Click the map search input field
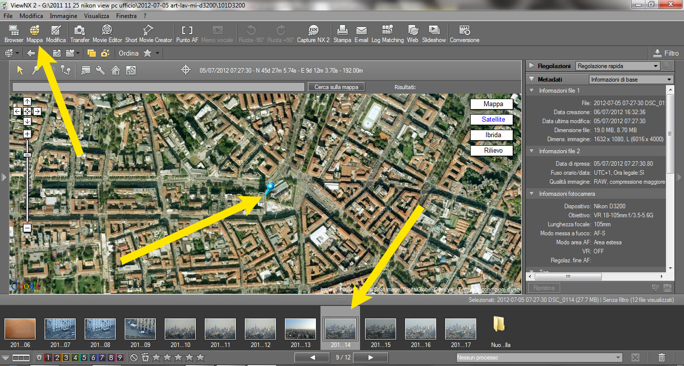The width and height of the screenshot is (684, 366). [158, 87]
